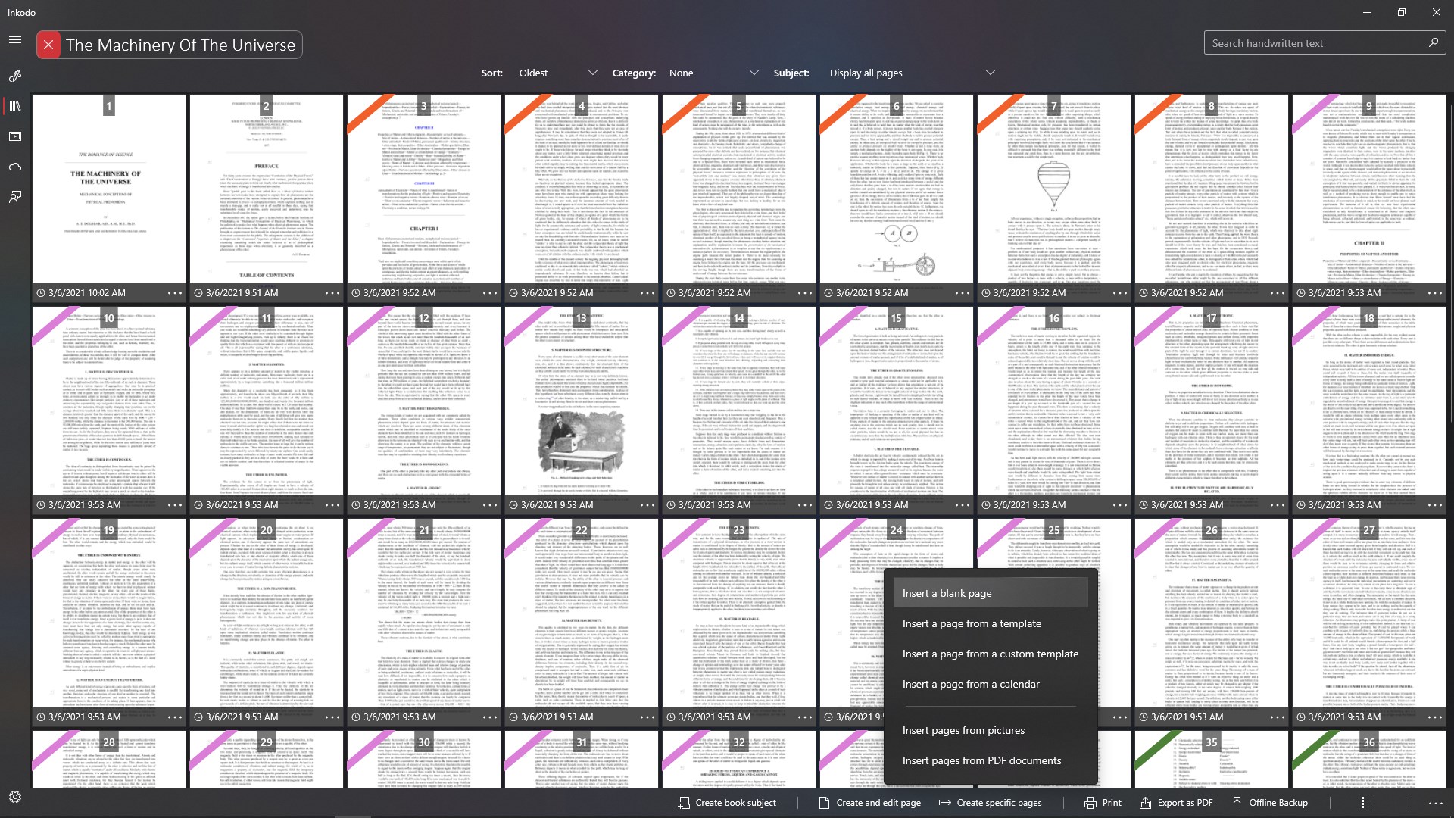
Task: Open settings gear at bottom left
Action: coord(15,797)
